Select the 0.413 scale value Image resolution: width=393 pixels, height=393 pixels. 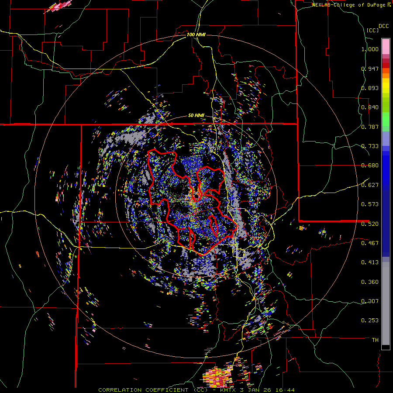coord(370,262)
